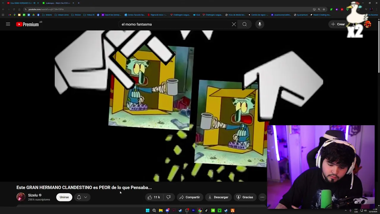Open the 'Edicion' bookmark folder
Screen dimensions: 380x214
[x=76, y=15]
